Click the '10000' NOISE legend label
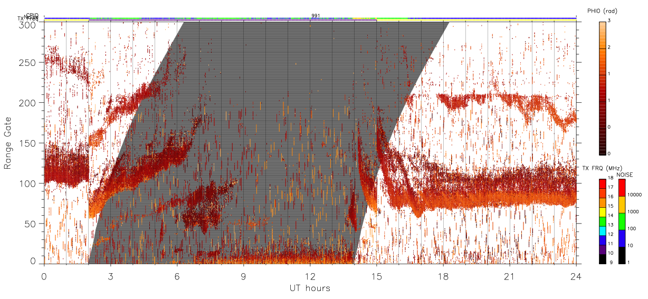 coord(634,195)
